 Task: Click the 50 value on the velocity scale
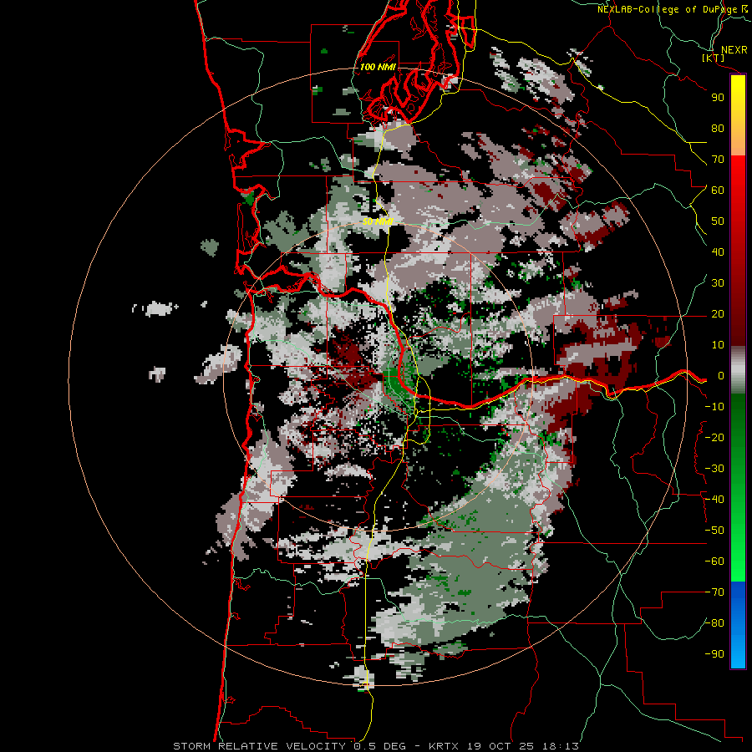[718, 221]
